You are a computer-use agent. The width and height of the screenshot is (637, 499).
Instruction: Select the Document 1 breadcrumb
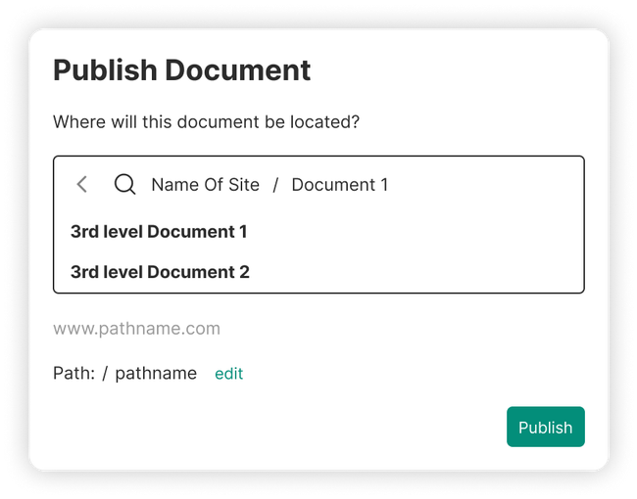339,185
